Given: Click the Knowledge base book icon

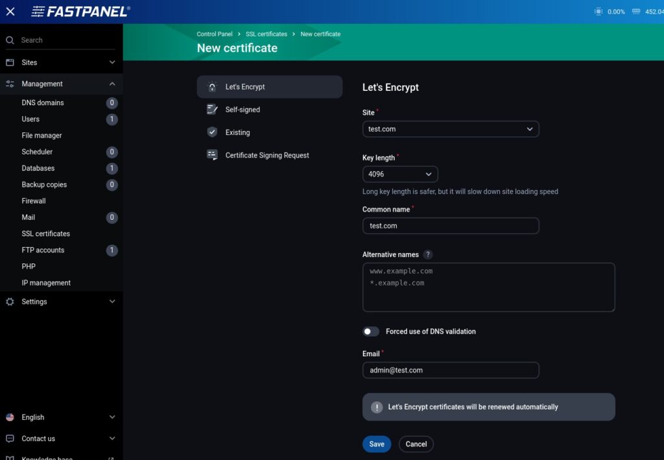Looking at the screenshot, I should tap(10, 458).
